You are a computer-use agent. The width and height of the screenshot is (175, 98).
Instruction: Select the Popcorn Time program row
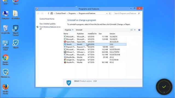coord(95,47)
